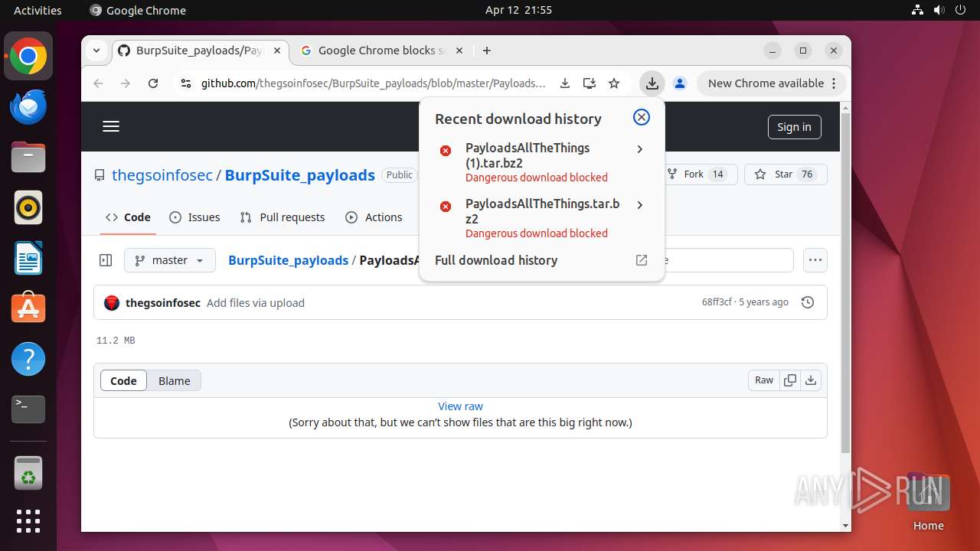Open Add files via upload commit message
Image resolution: width=980 pixels, height=551 pixels.
tap(256, 303)
